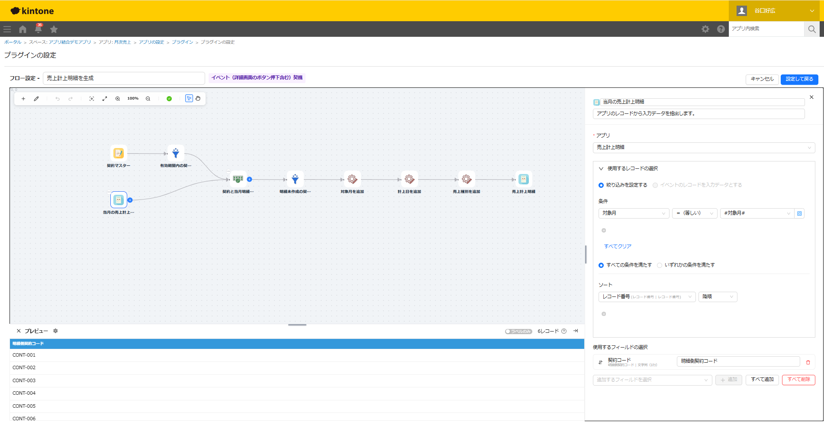Open アプリの設定 breadcrumb link
The image size is (824, 422).
151,42
